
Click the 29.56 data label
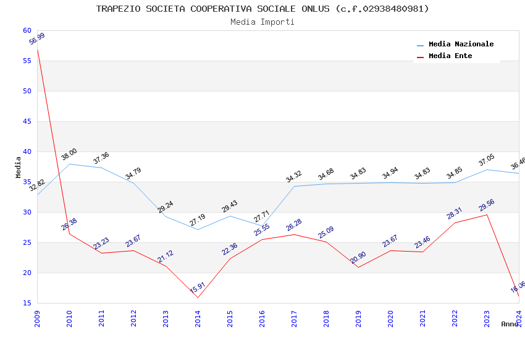click(487, 205)
